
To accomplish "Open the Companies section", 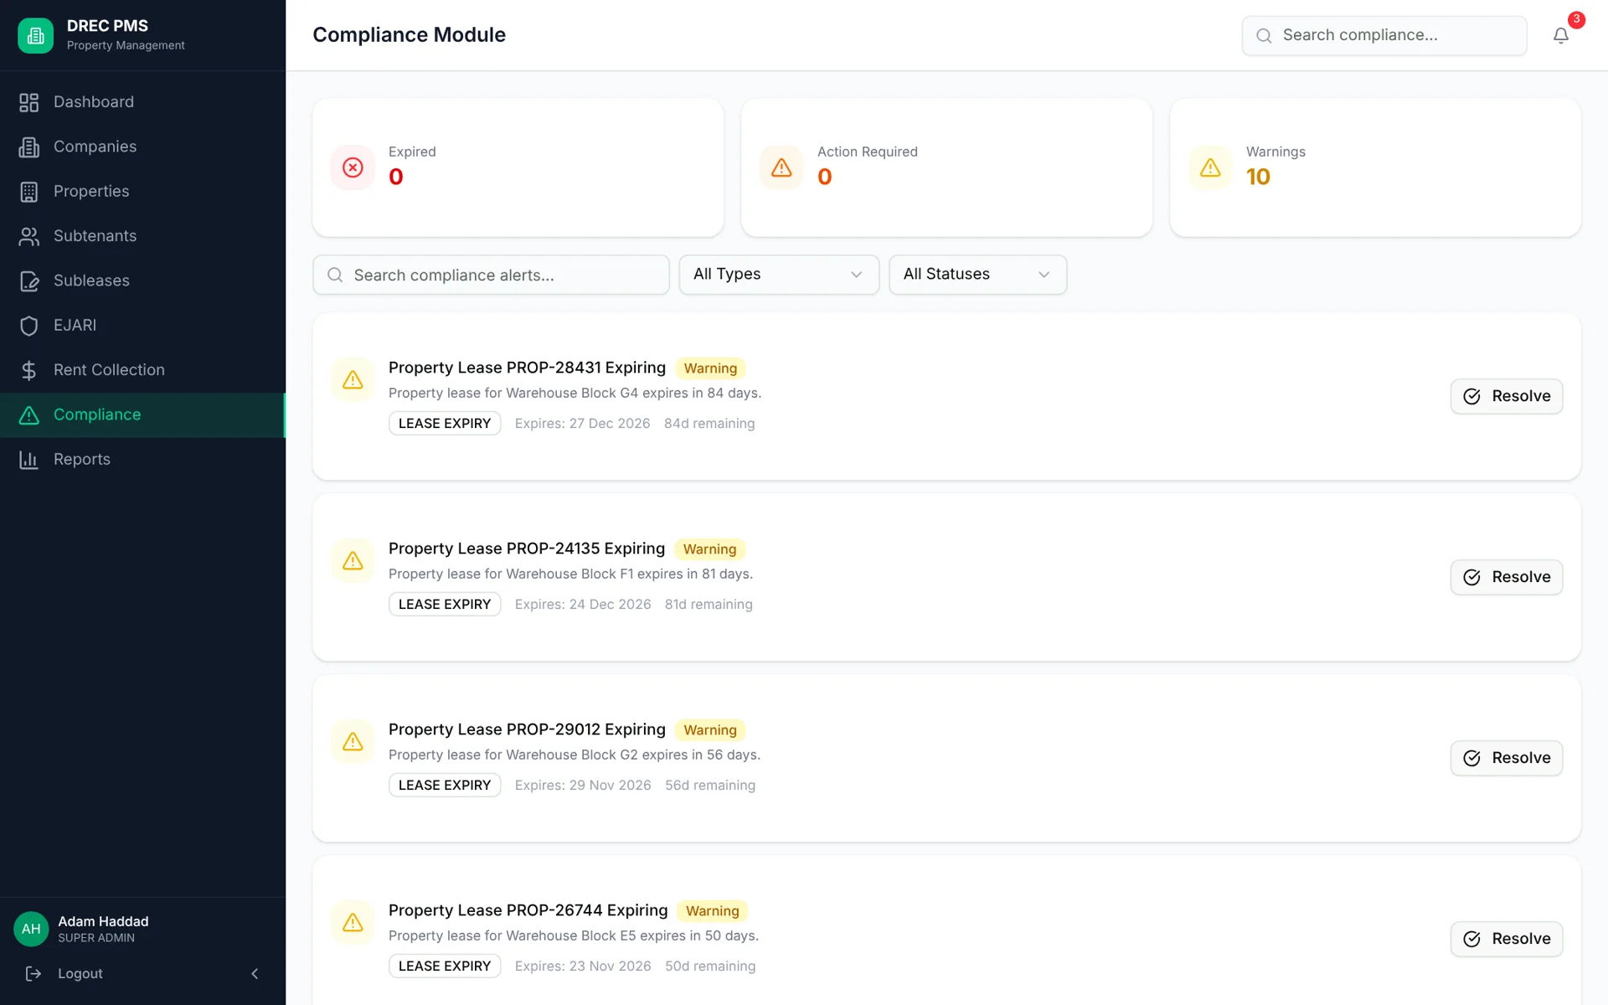I will tap(142, 147).
